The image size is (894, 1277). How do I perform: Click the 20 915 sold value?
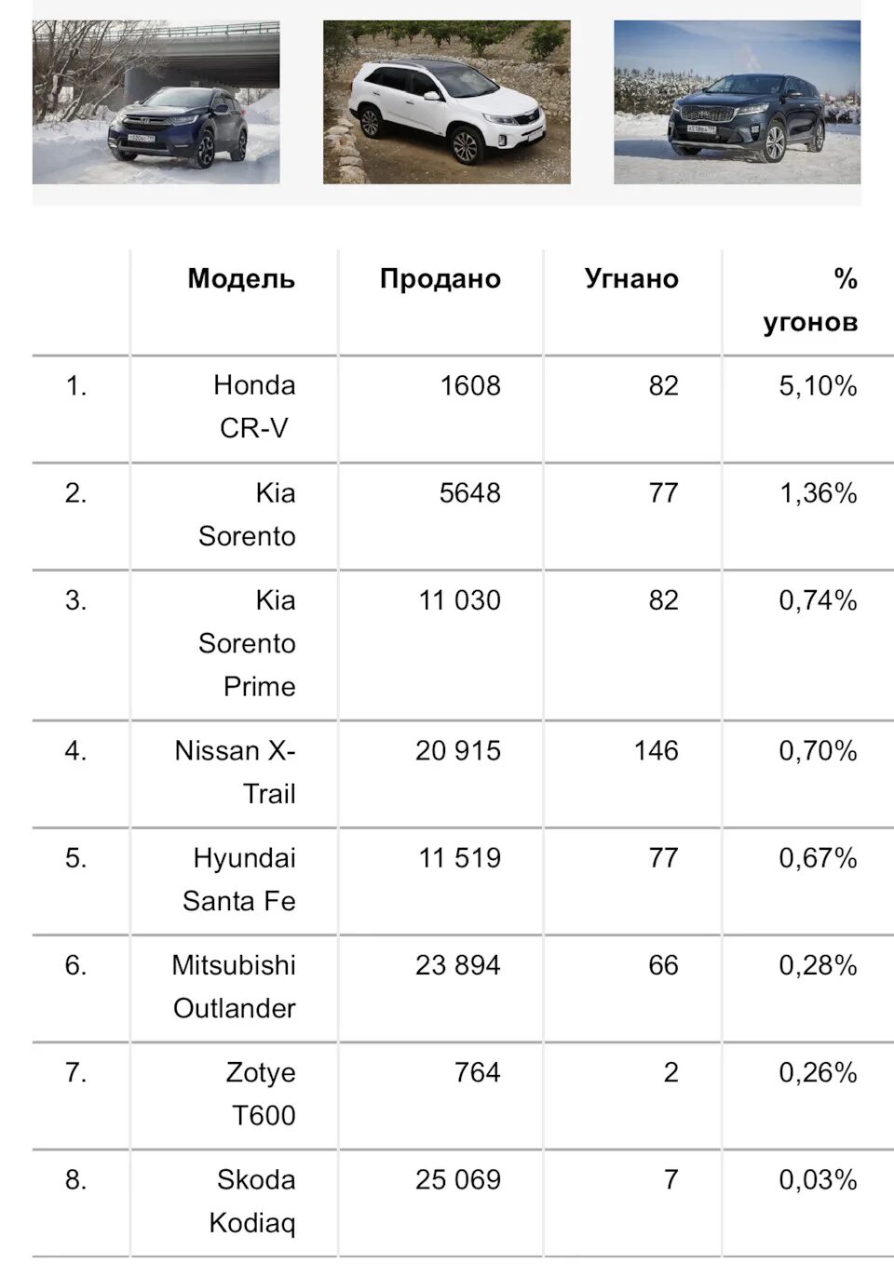(458, 751)
